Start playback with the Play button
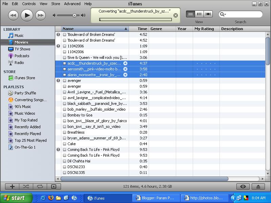This screenshot has height=203, width=271. pos(27,15)
